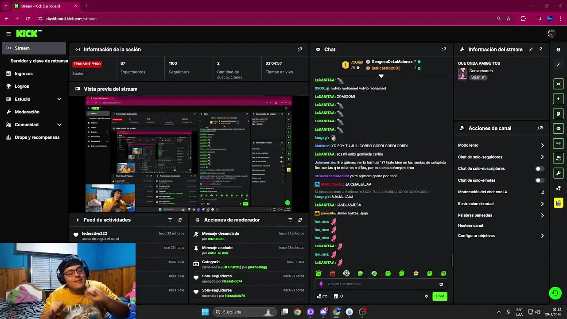This screenshot has height=319, width=567.
Task: Open juliandemgg link in Categoría entry
Action: click(x=257, y=267)
